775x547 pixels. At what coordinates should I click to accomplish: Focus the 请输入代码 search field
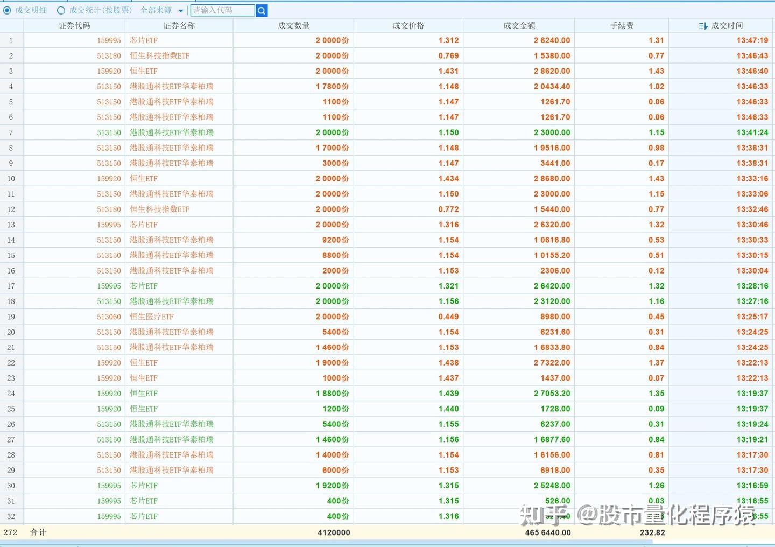pyautogui.click(x=223, y=10)
